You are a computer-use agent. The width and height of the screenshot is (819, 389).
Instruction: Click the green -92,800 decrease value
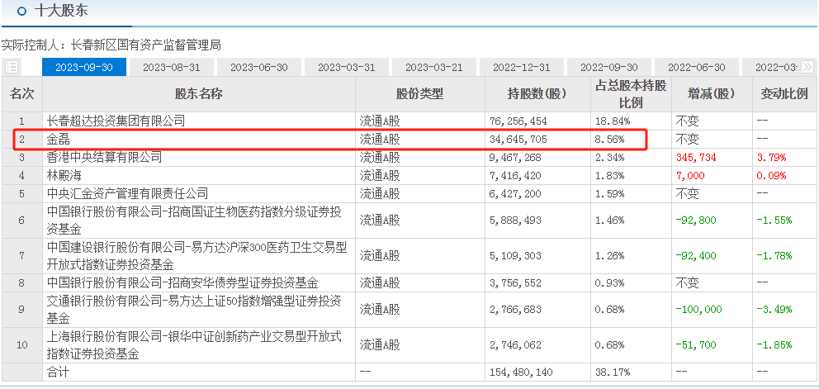[x=696, y=221]
